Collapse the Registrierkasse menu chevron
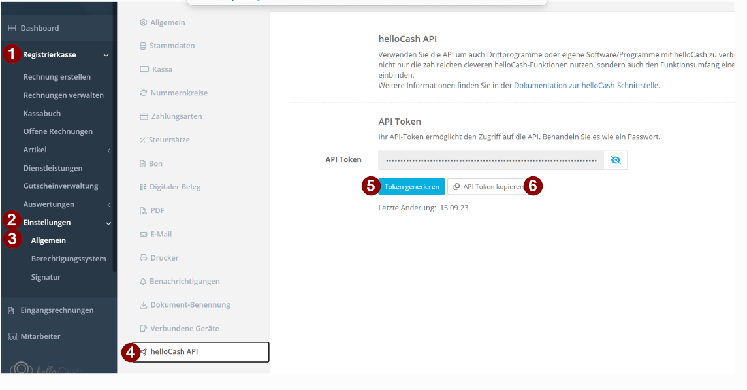This screenshot has height=390, width=747. point(106,56)
